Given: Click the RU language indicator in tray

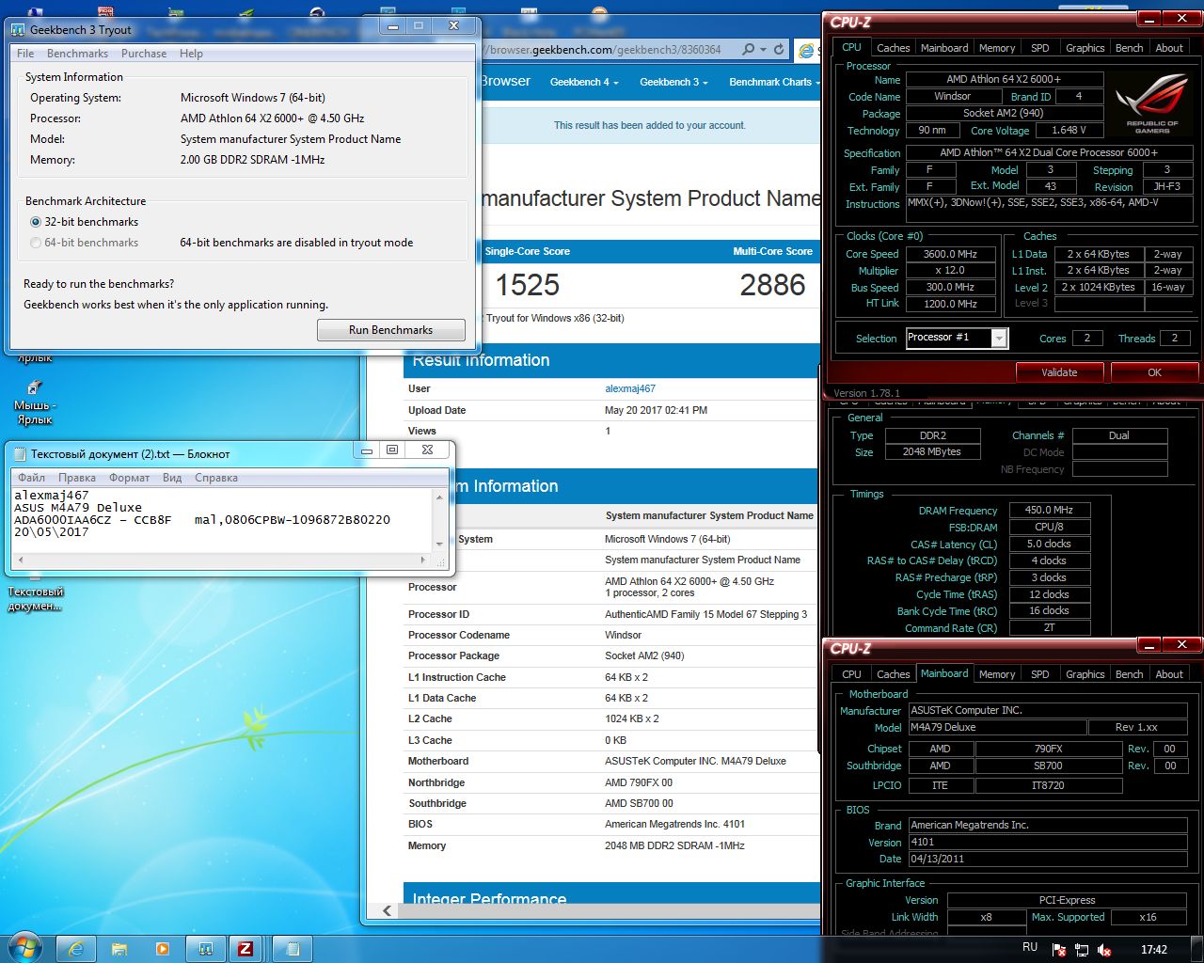Looking at the screenshot, I should pos(1030,948).
